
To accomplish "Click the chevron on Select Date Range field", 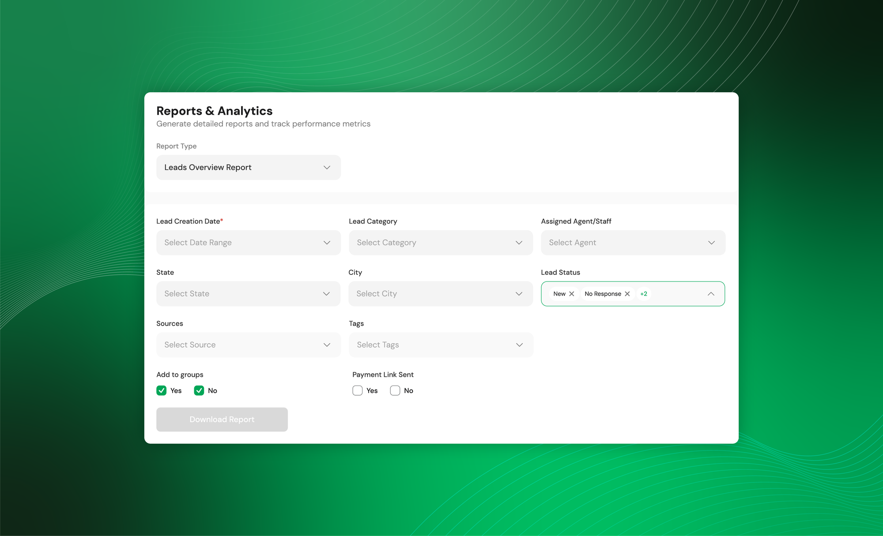I will (327, 242).
